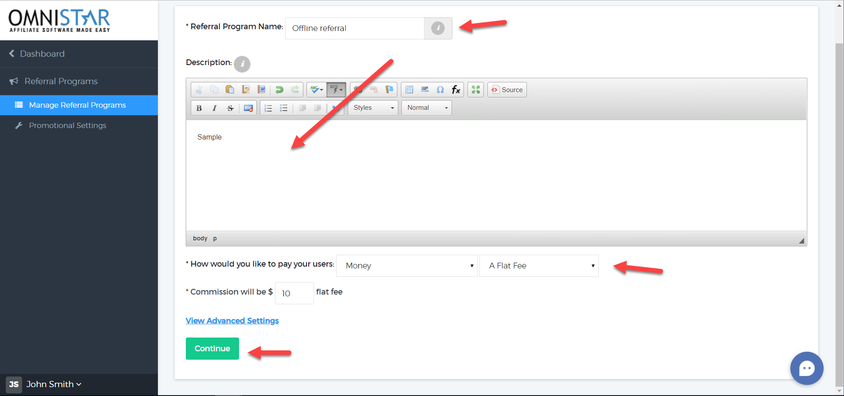This screenshot has width=844, height=396.
Task: Open the spell check ABC dropdown
Action: point(316,90)
